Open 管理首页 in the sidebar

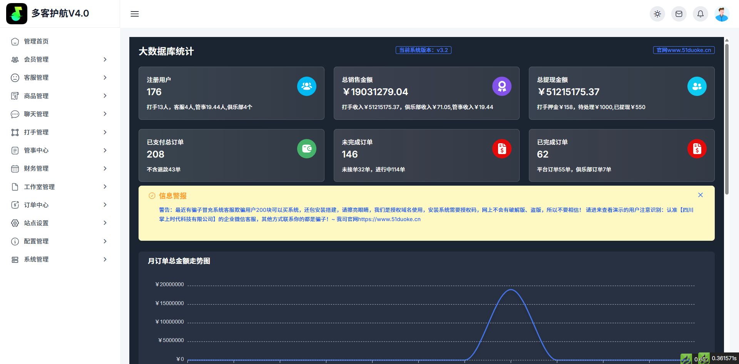click(x=36, y=41)
